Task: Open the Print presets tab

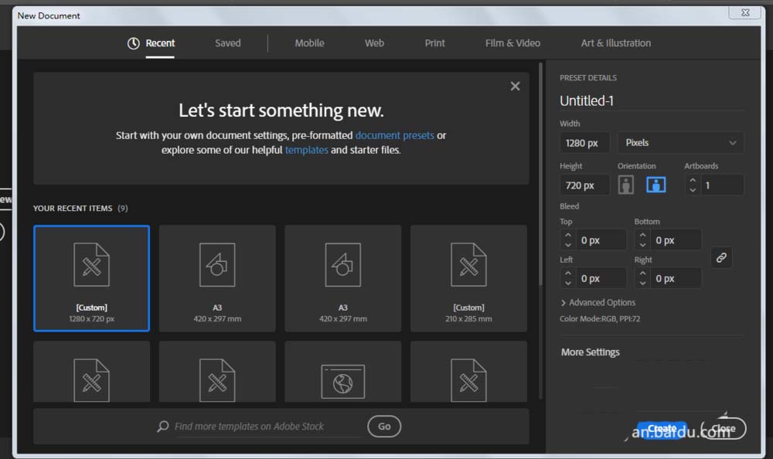Action: tap(434, 43)
